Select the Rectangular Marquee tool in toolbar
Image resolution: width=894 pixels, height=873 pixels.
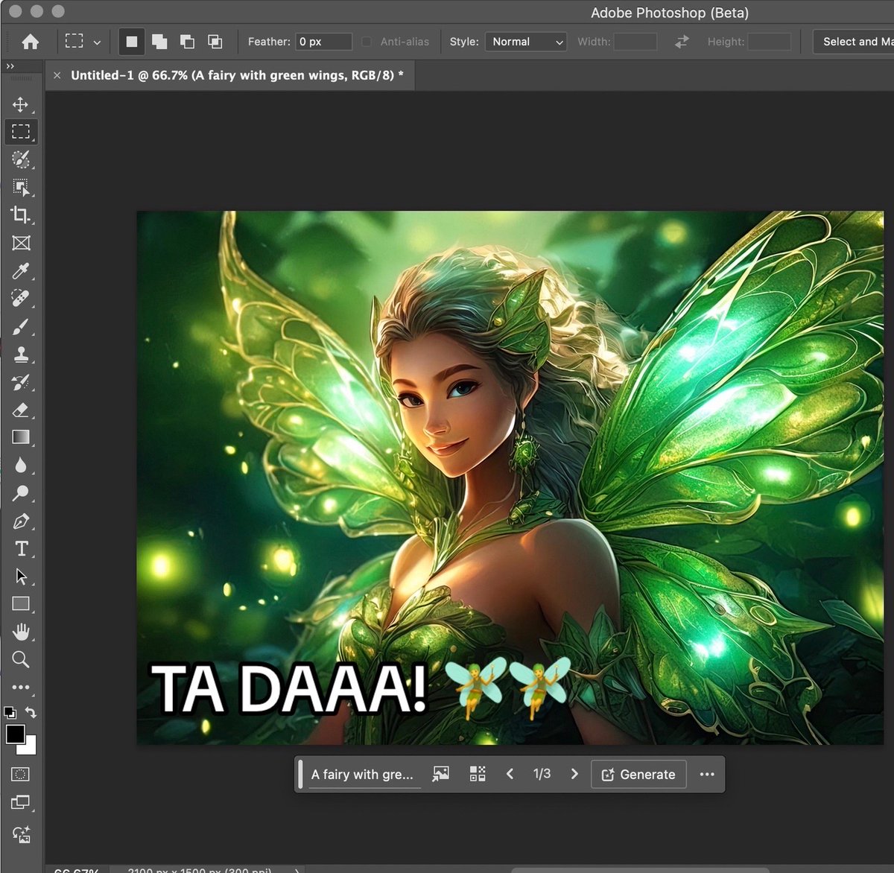pyautogui.click(x=21, y=132)
